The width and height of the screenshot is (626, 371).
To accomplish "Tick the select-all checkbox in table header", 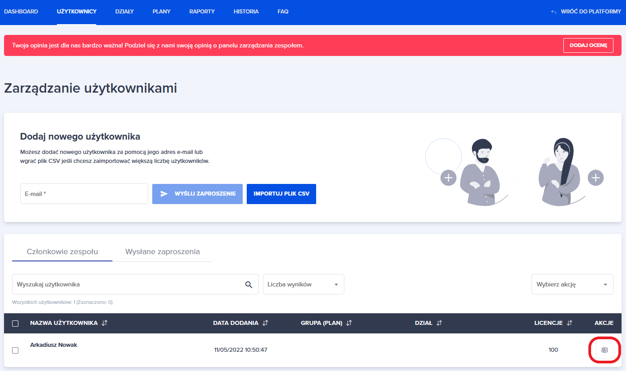I will [x=15, y=324].
